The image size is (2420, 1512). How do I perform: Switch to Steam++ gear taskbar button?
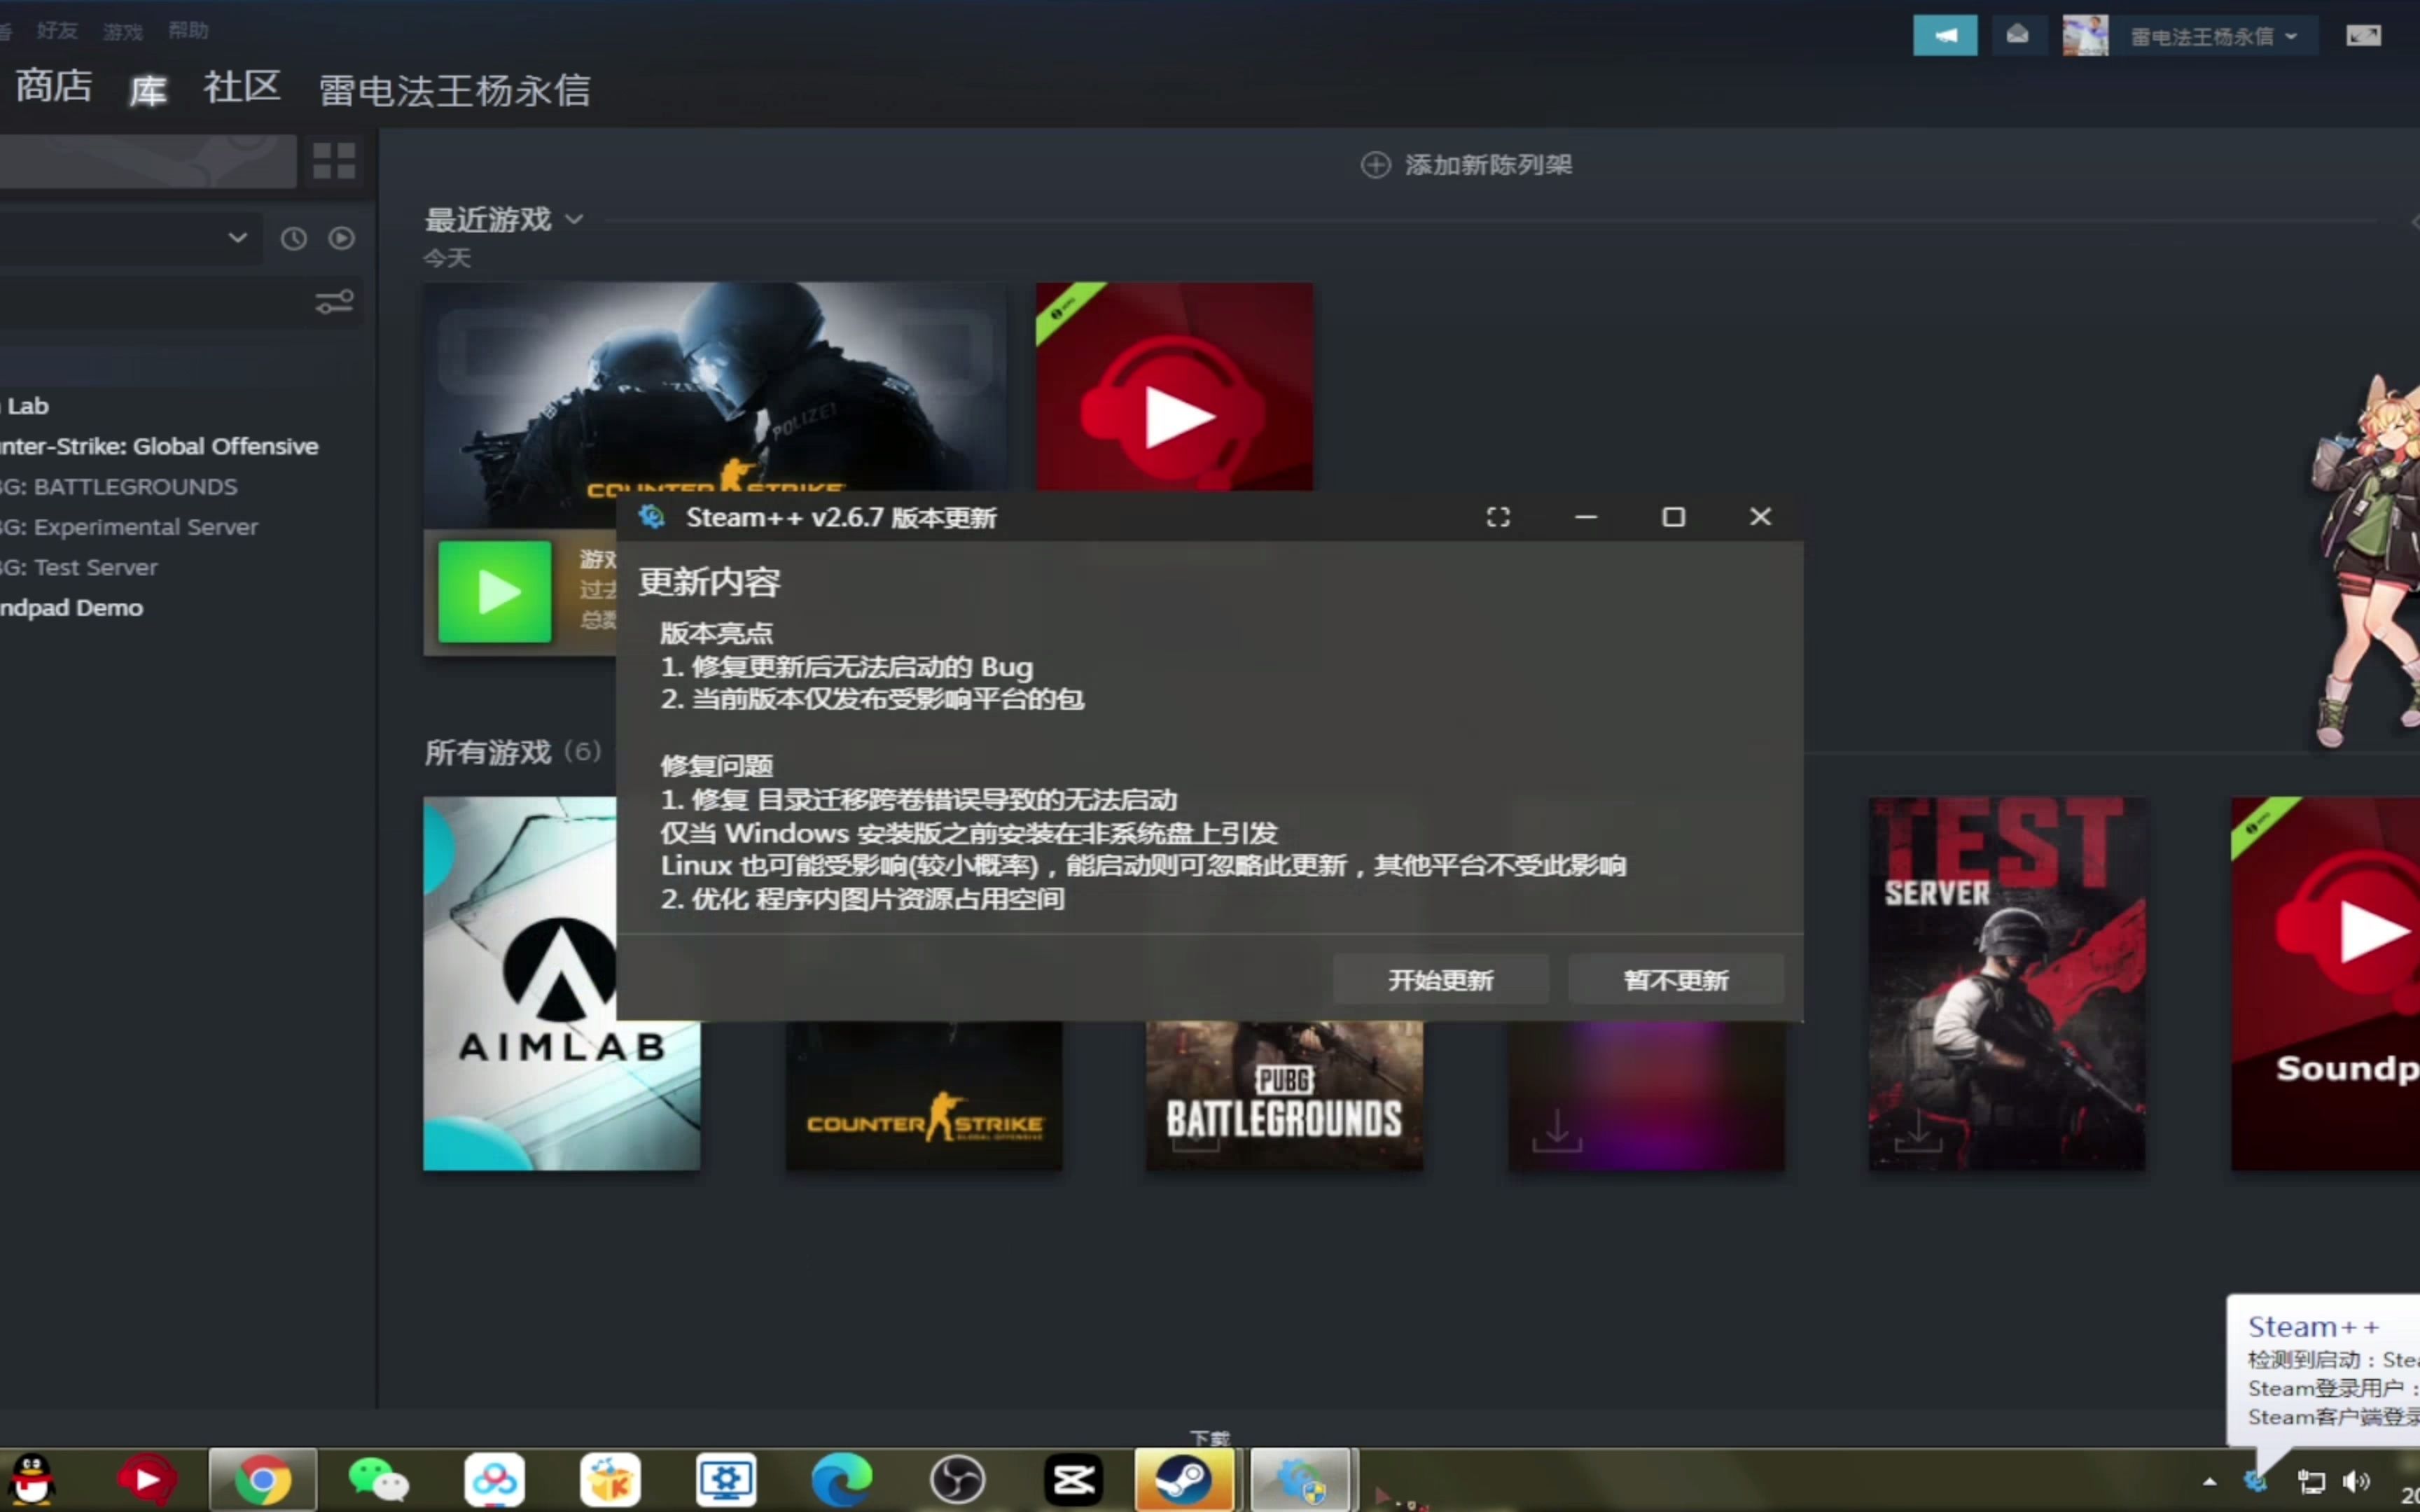tap(1300, 1479)
